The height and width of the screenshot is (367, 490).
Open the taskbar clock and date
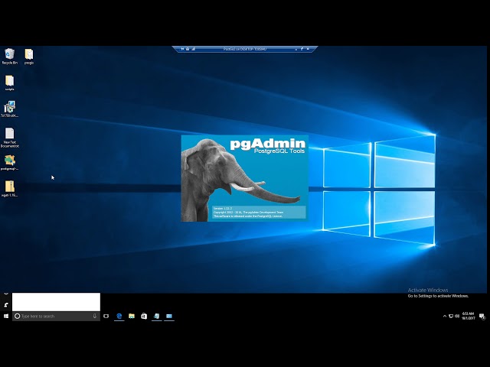468,316
